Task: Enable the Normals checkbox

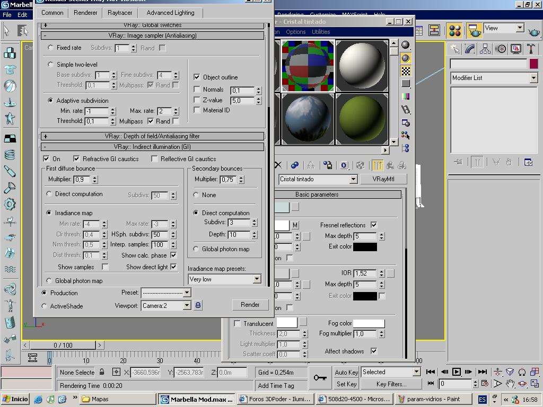Action: pyautogui.click(x=197, y=89)
